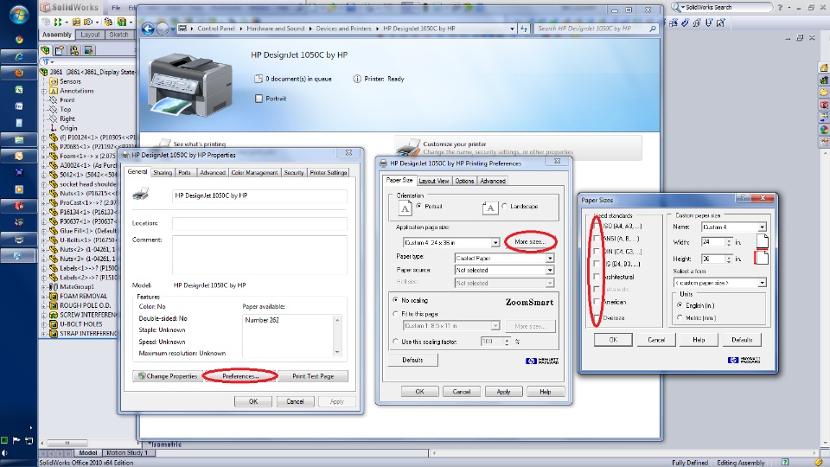Click the paper Width spinner arrows
The image size is (830, 467).
pos(729,242)
